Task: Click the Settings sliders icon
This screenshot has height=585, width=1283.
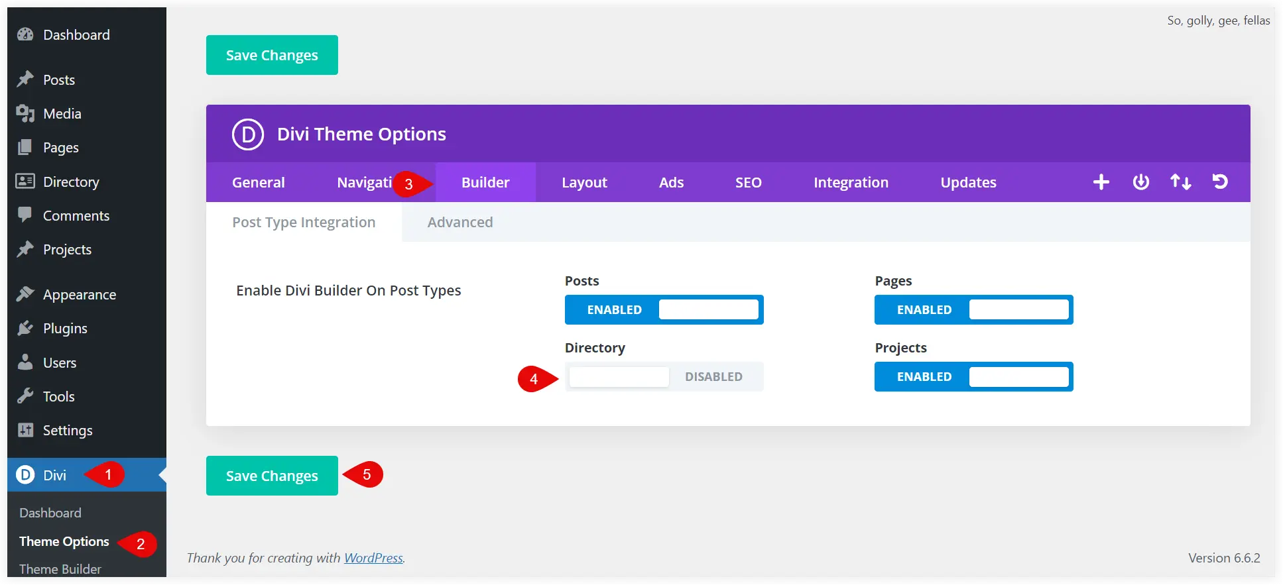Action: point(25,430)
